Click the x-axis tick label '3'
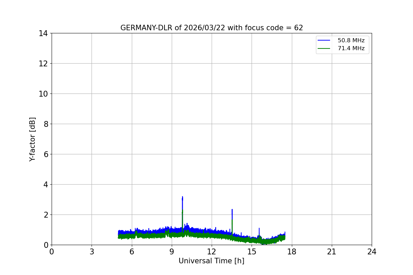Viewport: 413px width, 275px height. [x=92, y=252]
